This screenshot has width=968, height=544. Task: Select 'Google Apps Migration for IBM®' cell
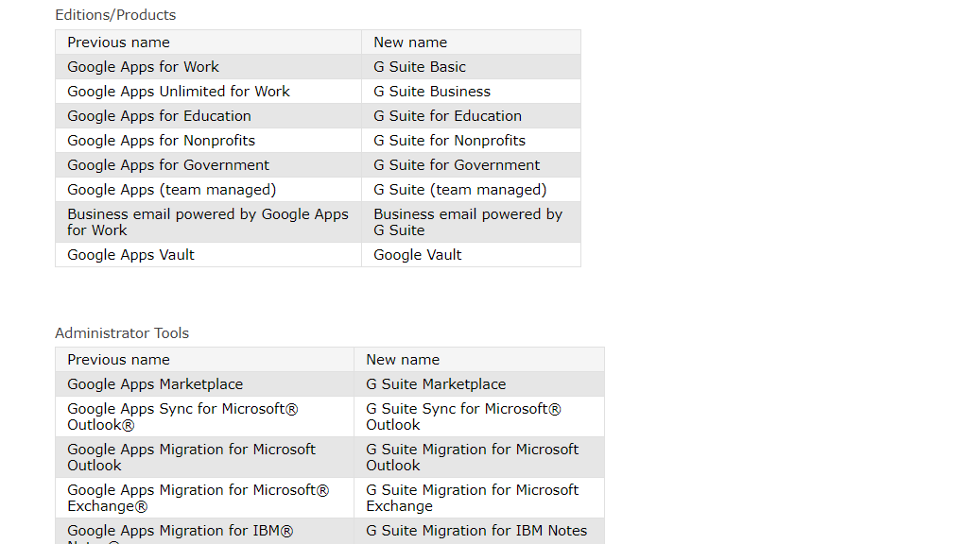pyautogui.click(x=204, y=531)
